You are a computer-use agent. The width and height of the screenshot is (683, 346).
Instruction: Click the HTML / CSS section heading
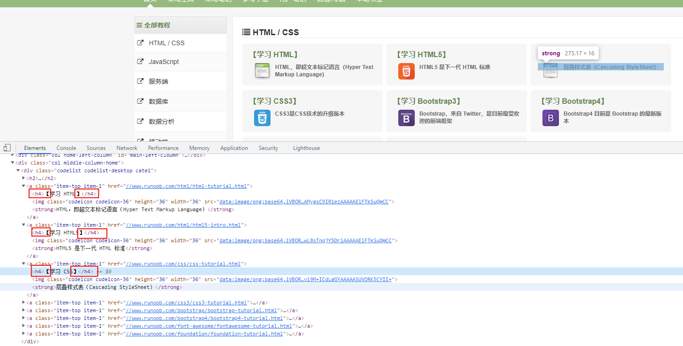[276, 32]
